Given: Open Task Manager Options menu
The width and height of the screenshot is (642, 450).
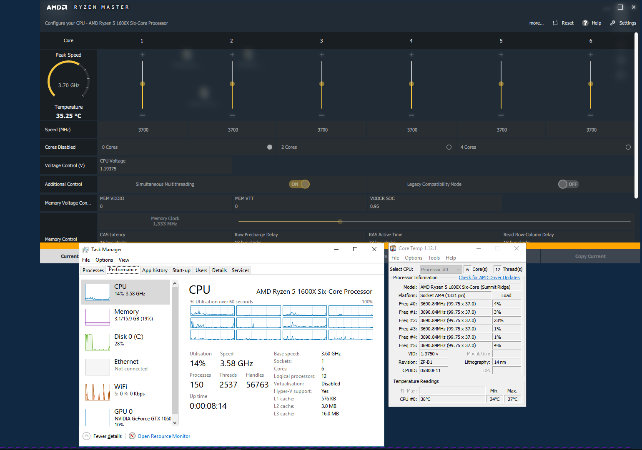Looking at the screenshot, I should (x=104, y=260).
